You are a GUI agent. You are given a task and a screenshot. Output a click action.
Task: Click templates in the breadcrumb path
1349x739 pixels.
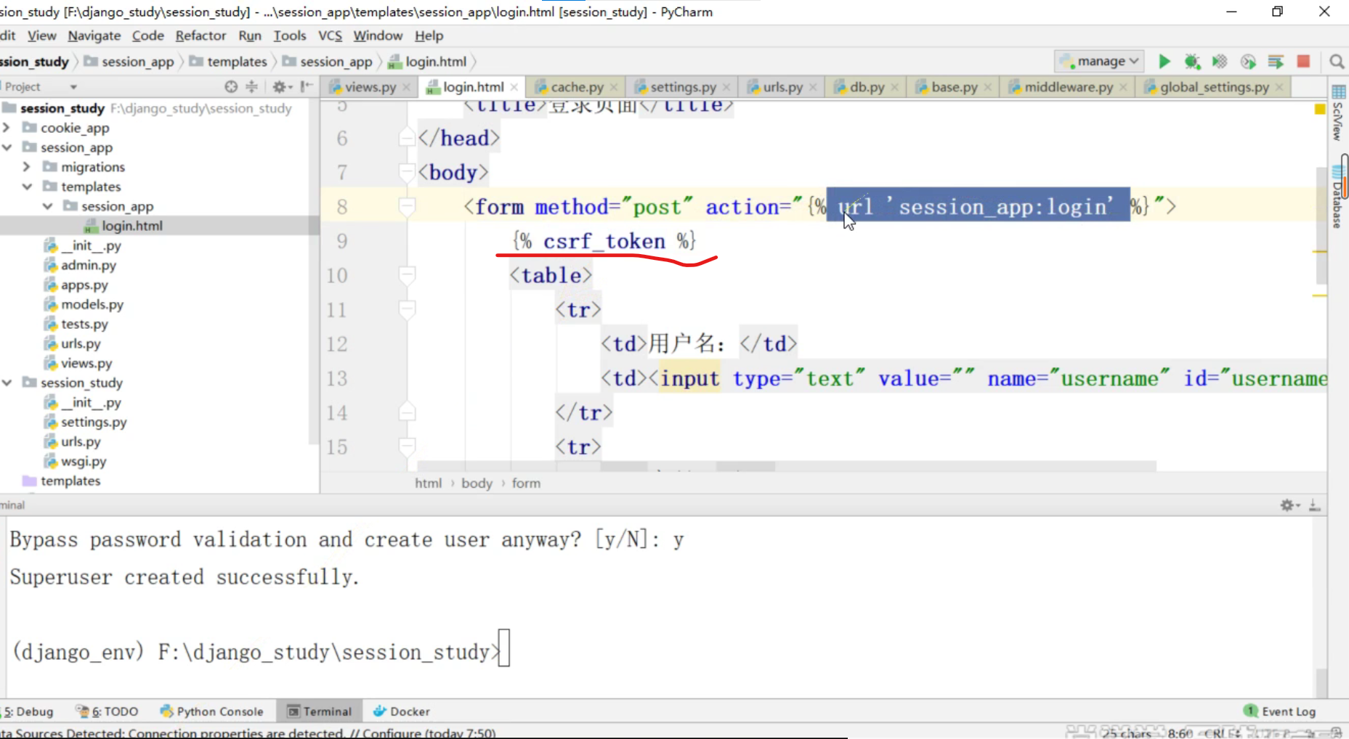click(229, 62)
